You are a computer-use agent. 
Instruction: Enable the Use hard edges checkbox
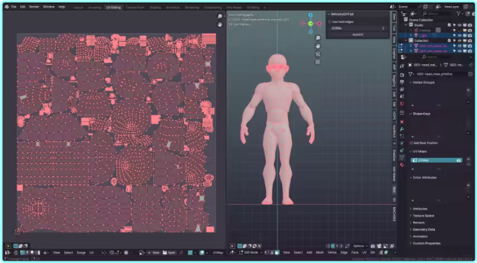click(330, 21)
